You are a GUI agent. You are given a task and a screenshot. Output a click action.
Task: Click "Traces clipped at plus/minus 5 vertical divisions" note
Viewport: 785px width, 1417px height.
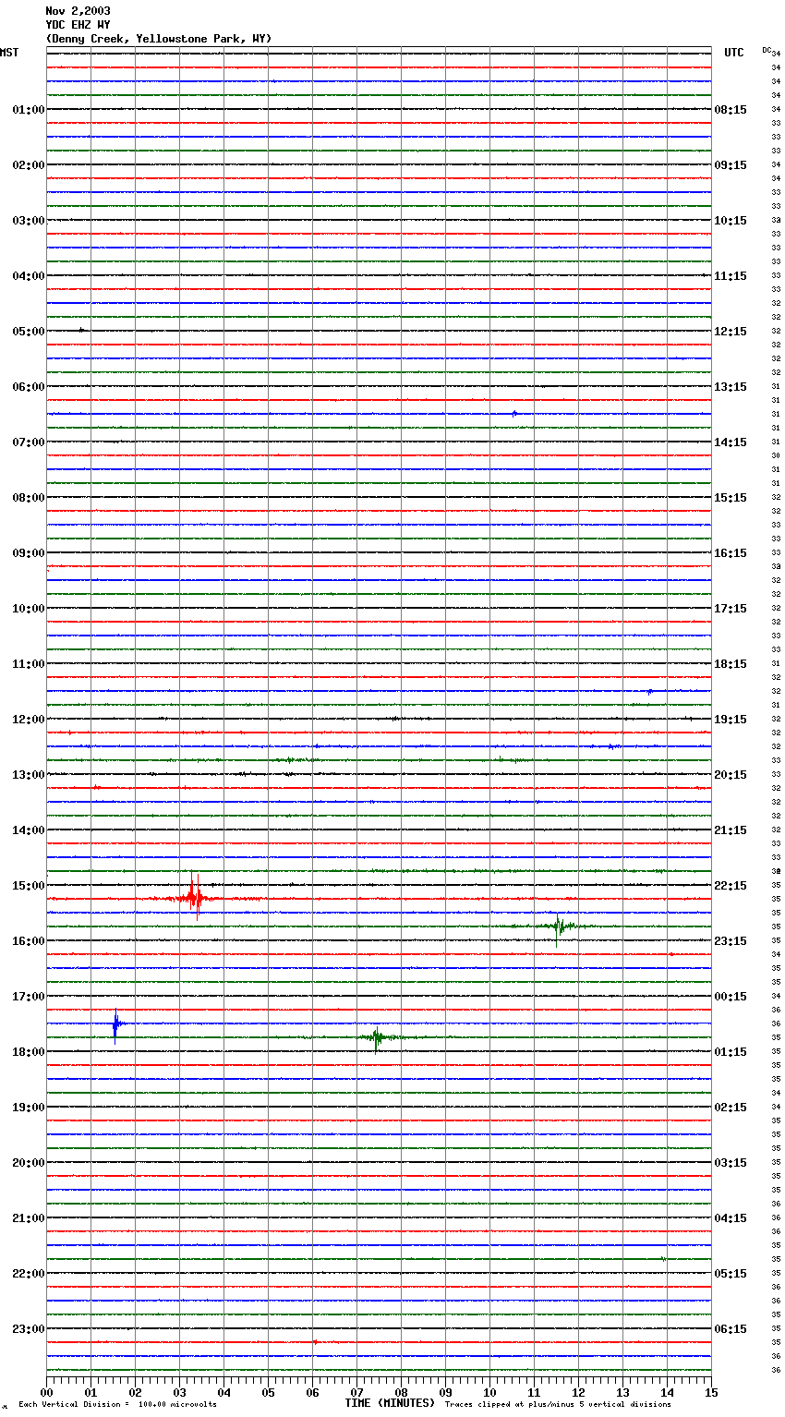pos(558,1405)
